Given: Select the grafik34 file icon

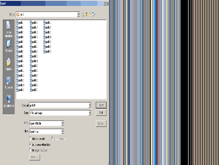Looking at the screenshot, I should (x=45, y=37).
